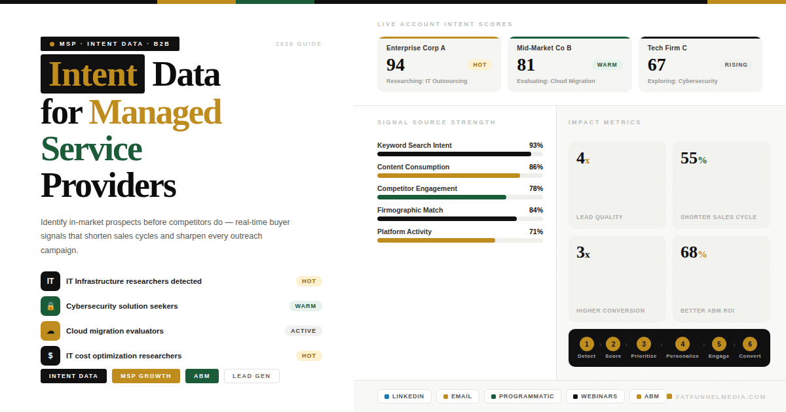Click the Keyword Search Intent progress bar
The image size is (786, 412).
[x=460, y=154]
